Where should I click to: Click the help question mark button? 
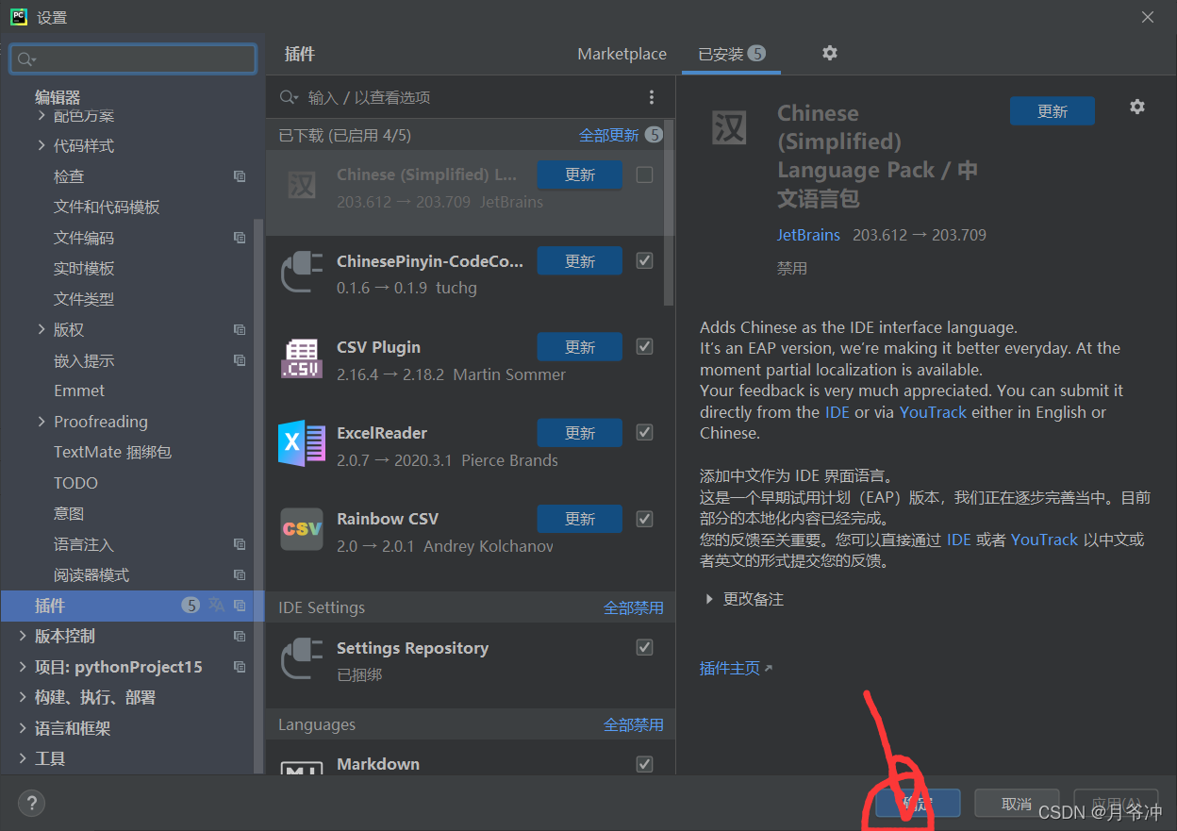[32, 803]
